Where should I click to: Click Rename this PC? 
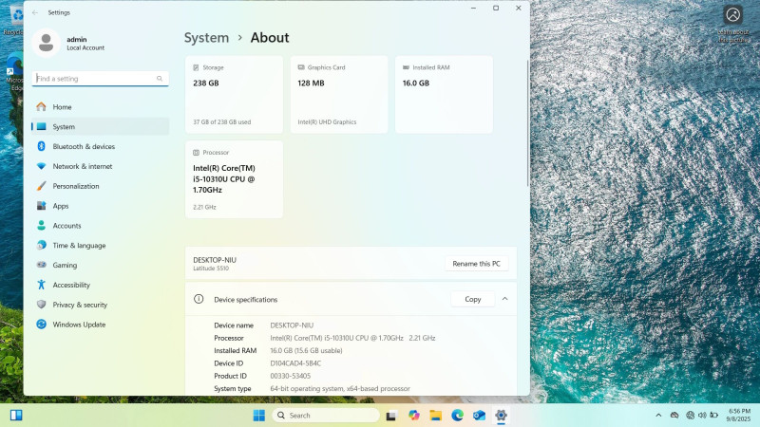pyautogui.click(x=477, y=264)
